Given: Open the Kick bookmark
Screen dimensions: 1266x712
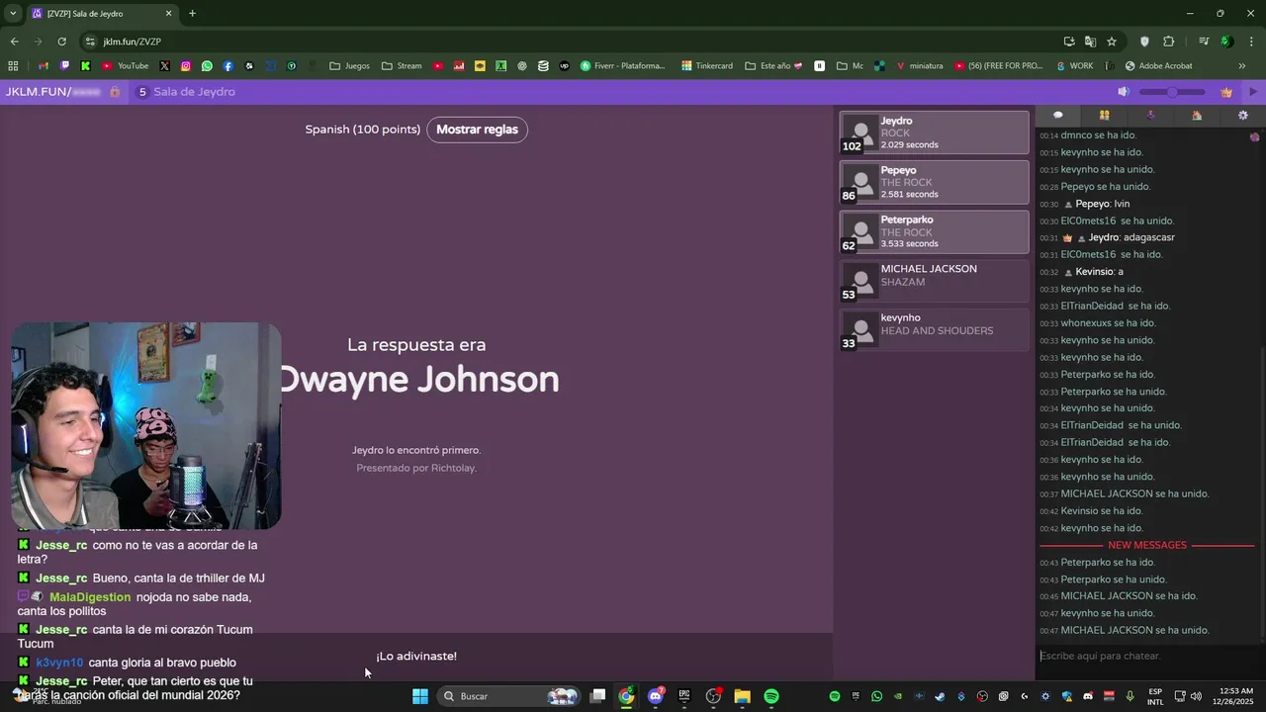Looking at the screenshot, I should click(85, 66).
